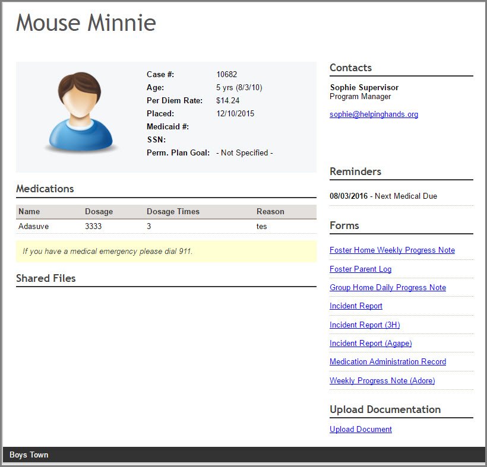Click the placed date 12/10/2015
This screenshot has height=467, width=487.
pyautogui.click(x=235, y=113)
